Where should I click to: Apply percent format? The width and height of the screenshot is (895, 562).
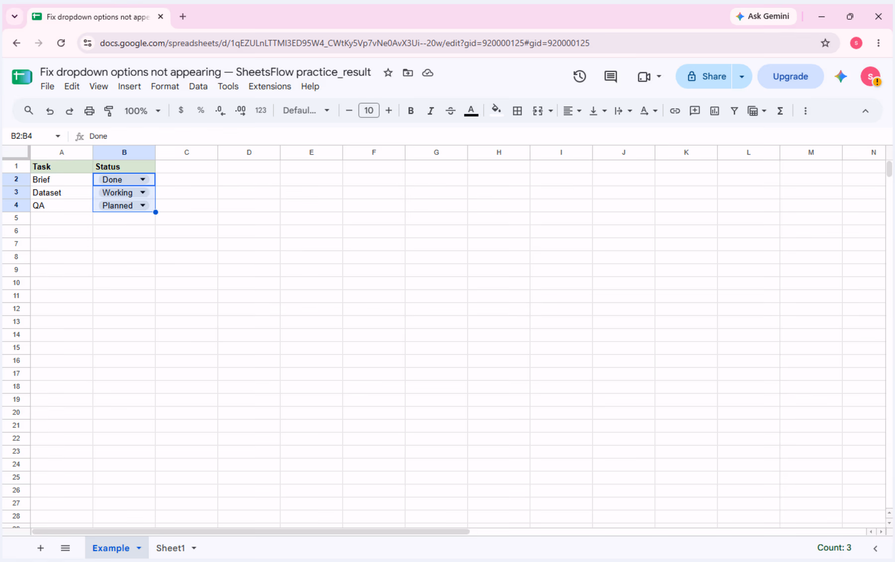[201, 110]
